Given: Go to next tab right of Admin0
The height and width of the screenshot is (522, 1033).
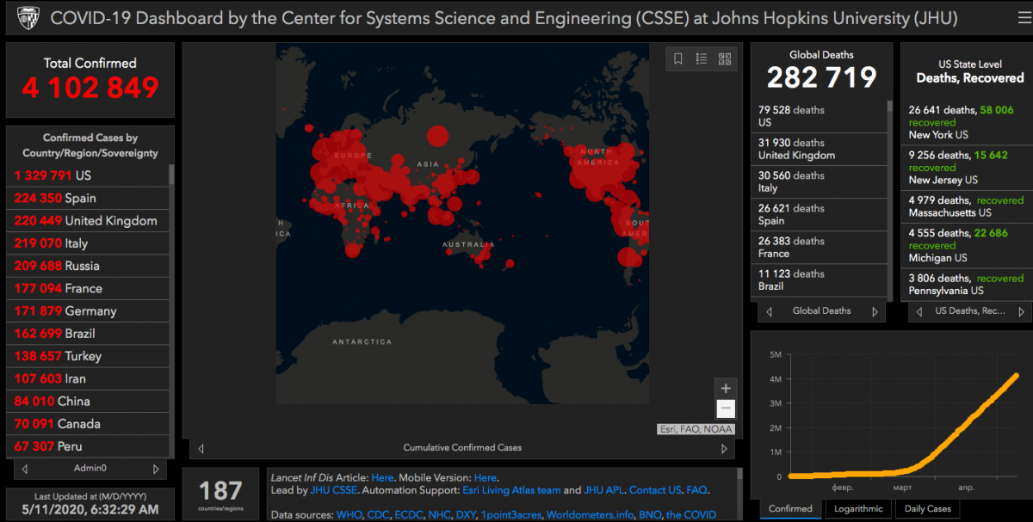Looking at the screenshot, I should 156,469.
